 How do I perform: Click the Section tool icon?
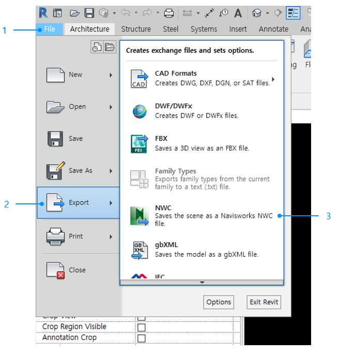278,13
